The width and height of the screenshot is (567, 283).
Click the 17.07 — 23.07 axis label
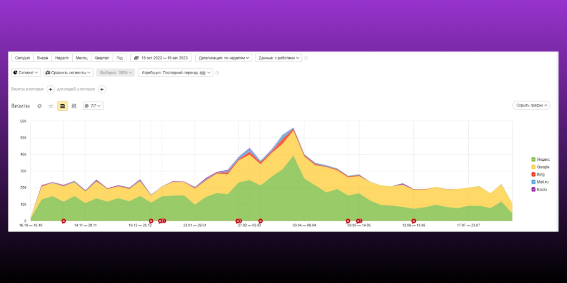point(468,225)
